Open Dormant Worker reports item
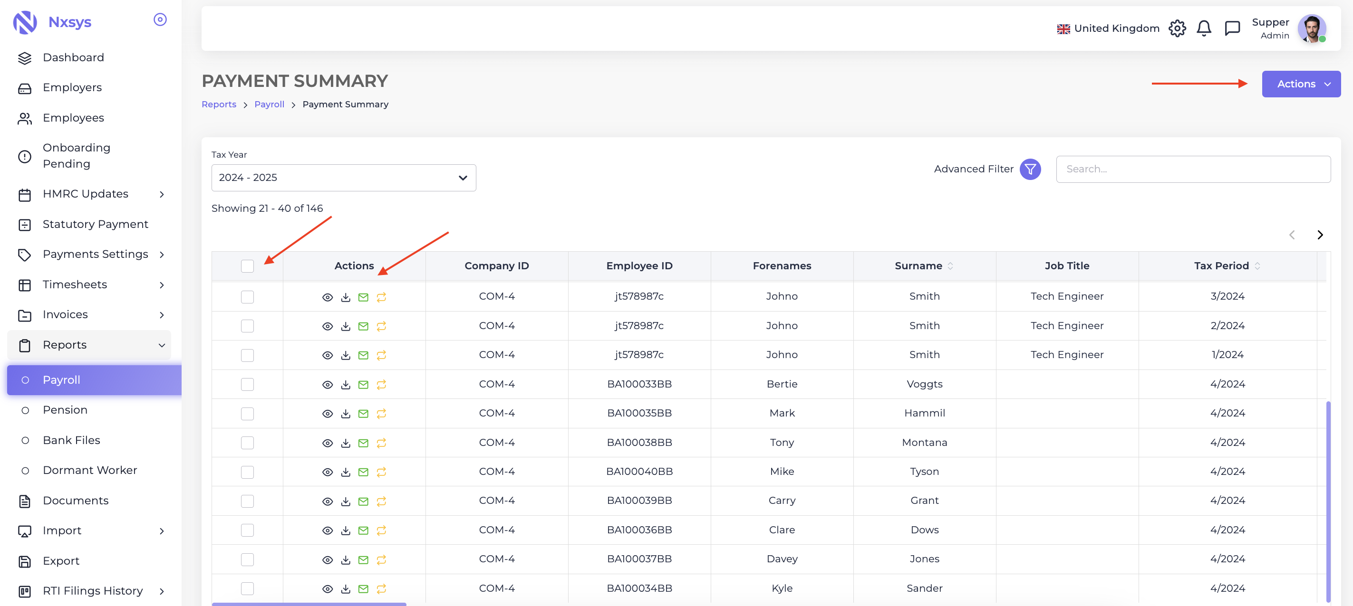Viewport: 1353px width, 606px height. pyautogui.click(x=90, y=471)
